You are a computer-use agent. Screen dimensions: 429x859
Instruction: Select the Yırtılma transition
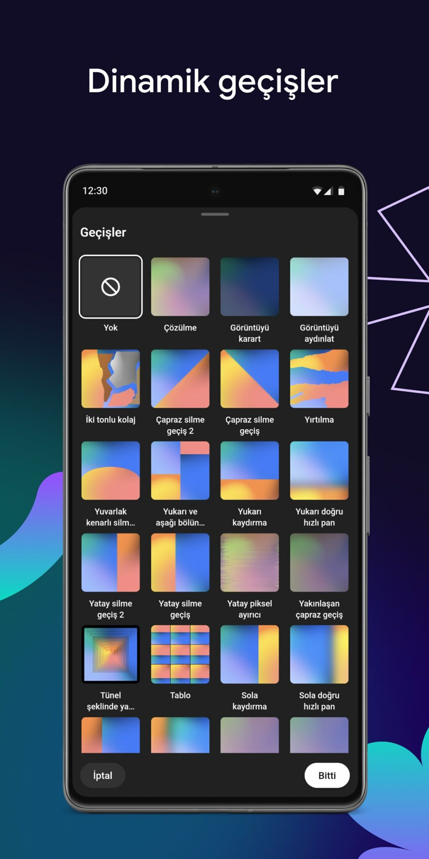pos(319,379)
